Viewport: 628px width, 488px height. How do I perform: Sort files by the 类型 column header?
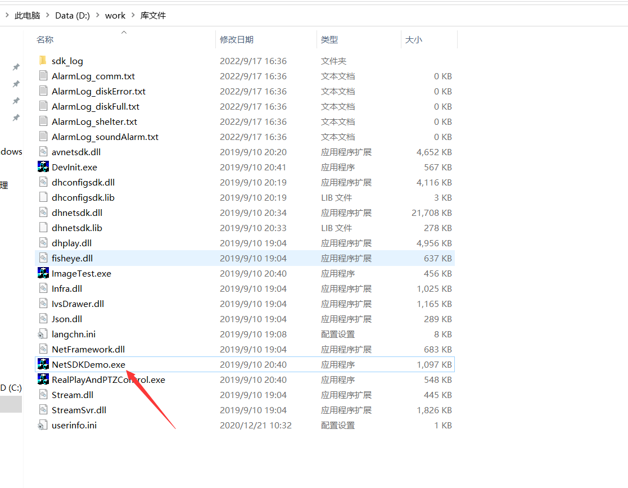[329, 40]
